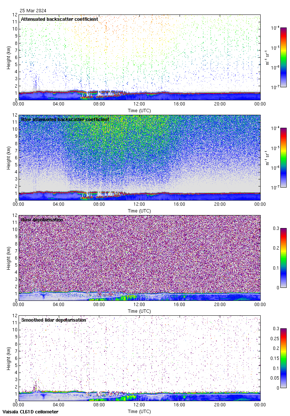The height and width of the screenshot is (416, 290).
Task: Click the 04:00 tick under the smoothed depolarisation plot
Action: click(58, 405)
